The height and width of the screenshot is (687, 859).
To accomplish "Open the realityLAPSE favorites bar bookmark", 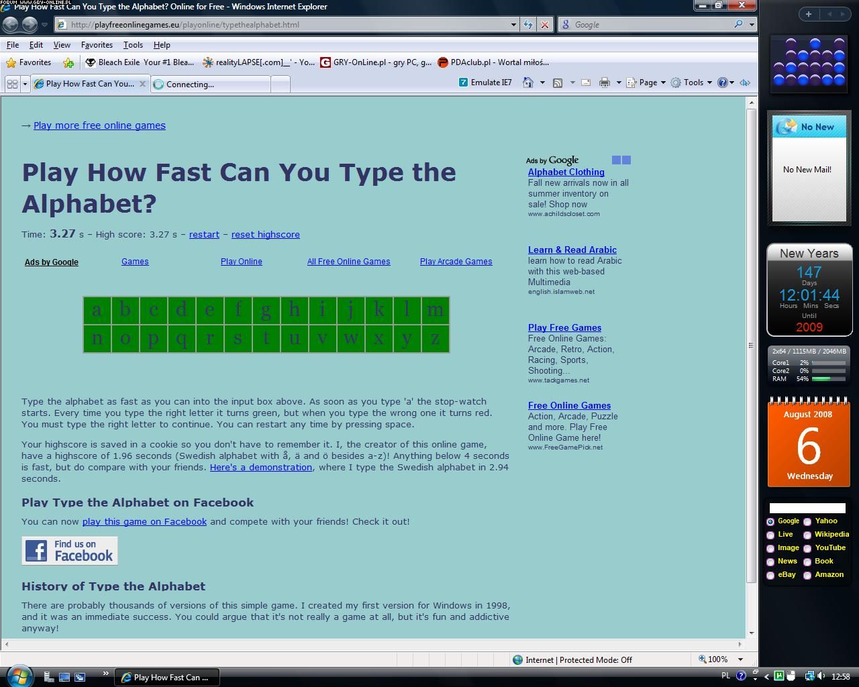I will pos(258,62).
